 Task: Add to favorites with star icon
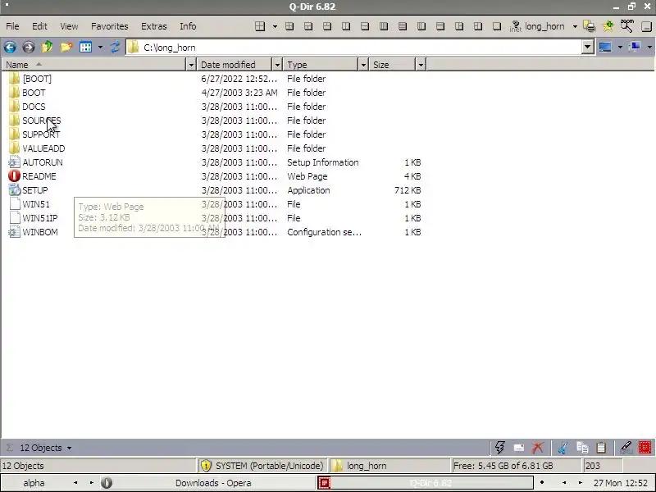(608, 26)
